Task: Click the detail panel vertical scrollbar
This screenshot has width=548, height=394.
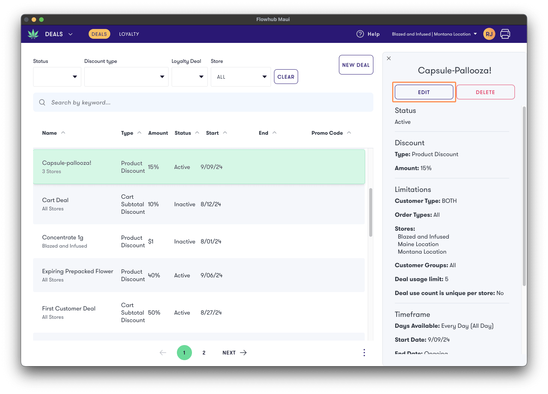Action: [524, 196]
